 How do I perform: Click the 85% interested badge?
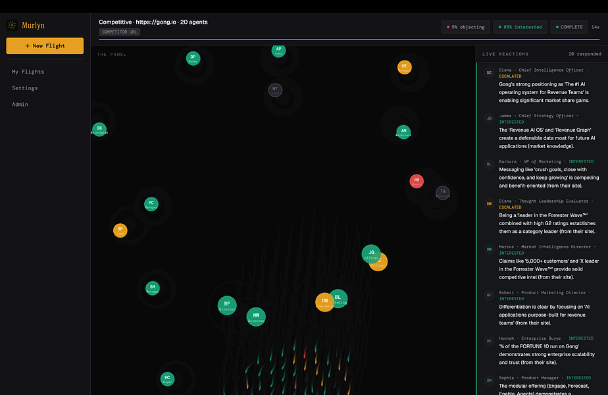pyautogui.click(x=520, y=27)
